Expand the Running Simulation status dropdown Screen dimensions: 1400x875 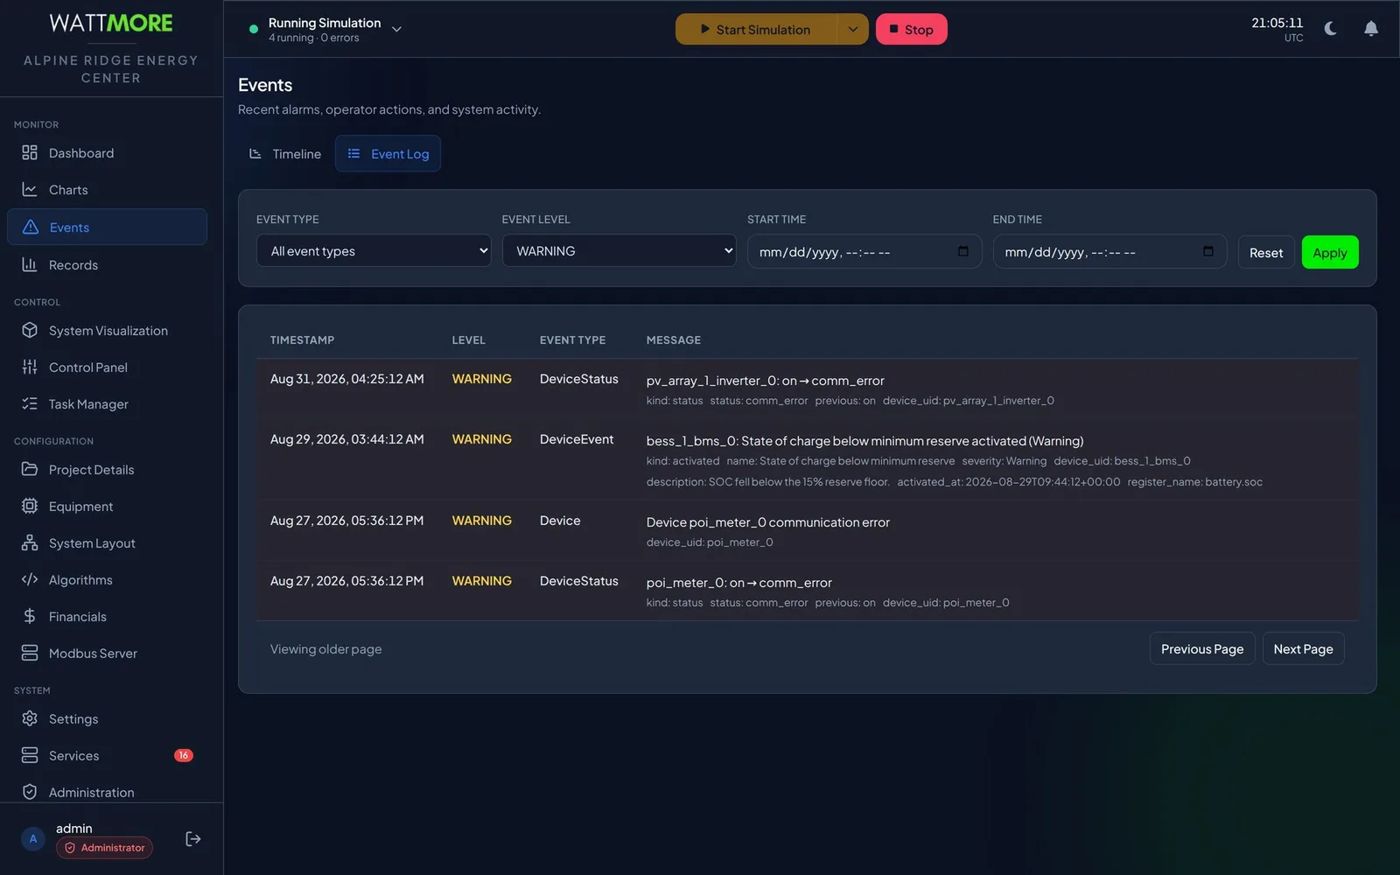(396, 29)
